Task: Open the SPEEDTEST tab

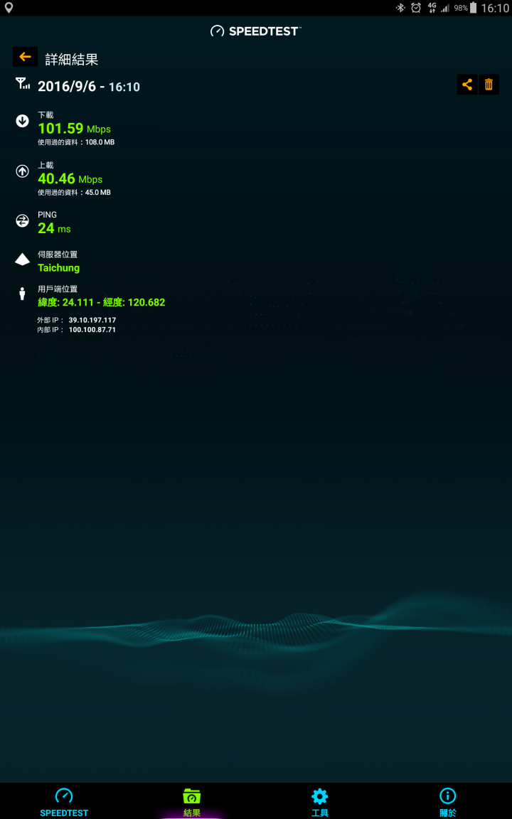Action: click(x=64, y=802)
